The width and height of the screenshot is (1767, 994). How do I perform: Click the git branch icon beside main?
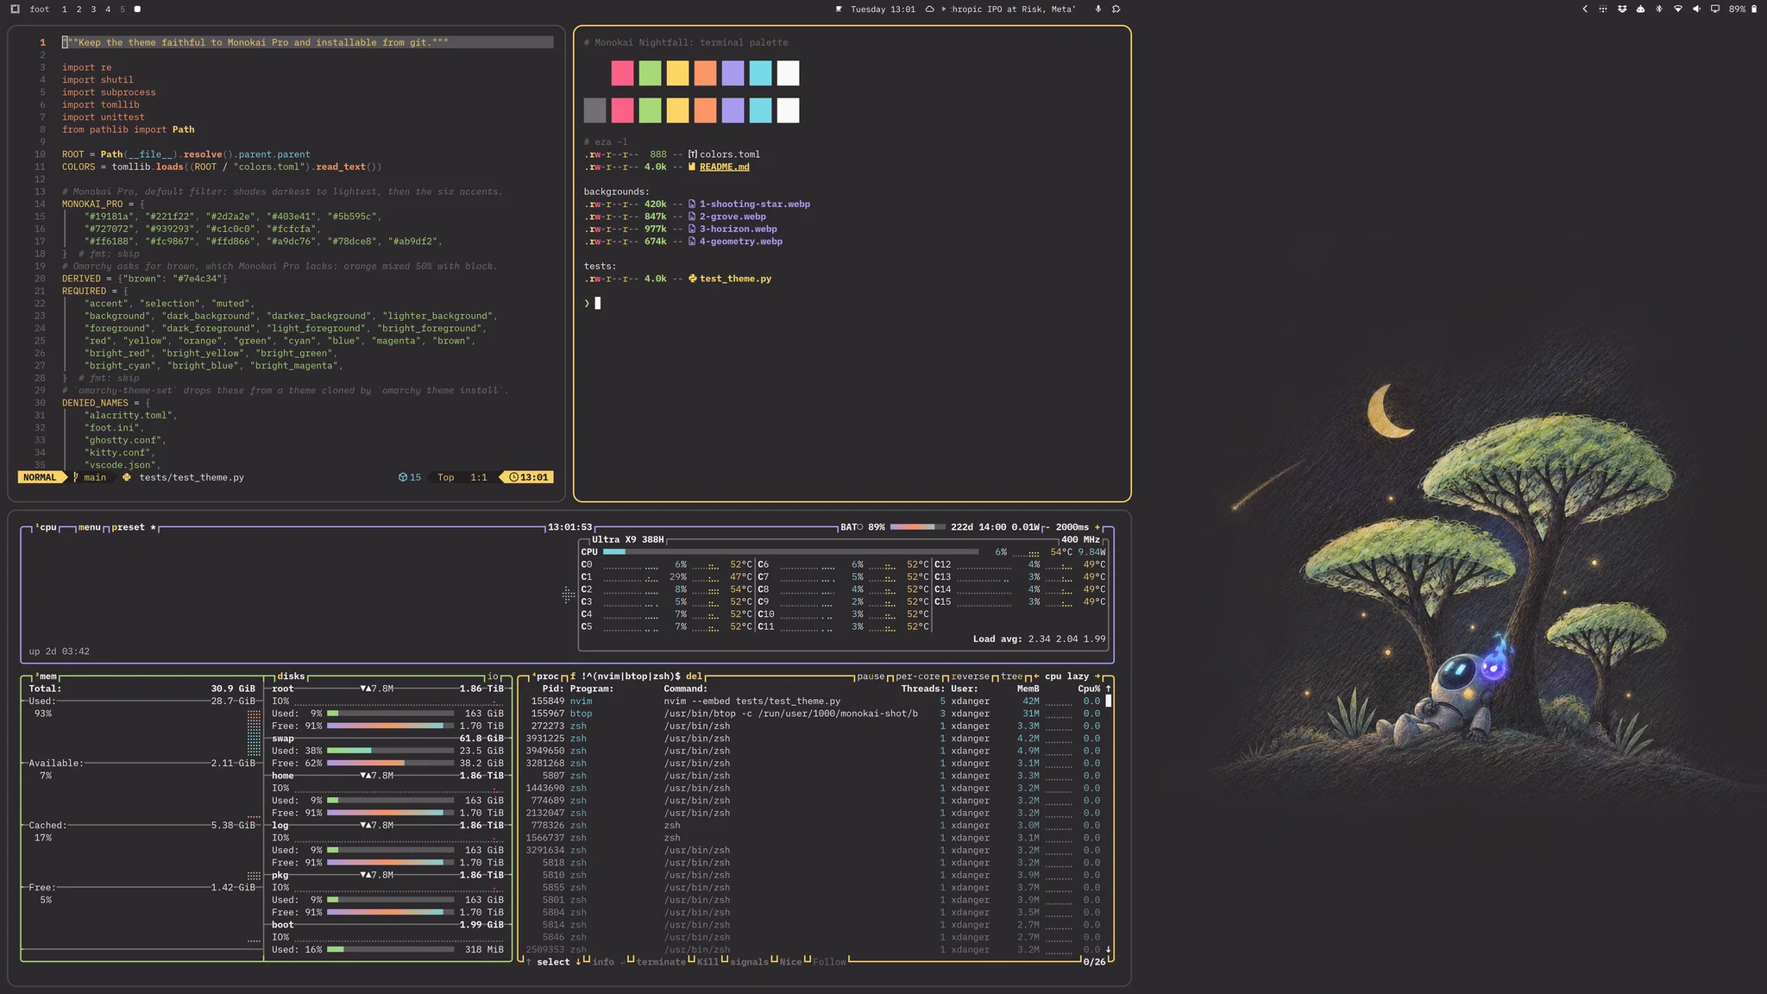[76, 477]
